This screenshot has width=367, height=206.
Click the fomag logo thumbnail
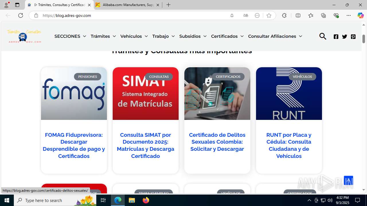point(74,94)
